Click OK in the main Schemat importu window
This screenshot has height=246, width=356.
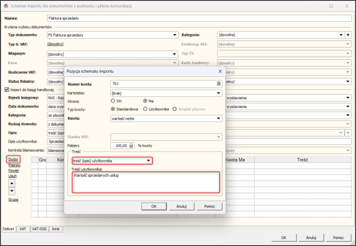pyautogui.click(x=284, y=238)
